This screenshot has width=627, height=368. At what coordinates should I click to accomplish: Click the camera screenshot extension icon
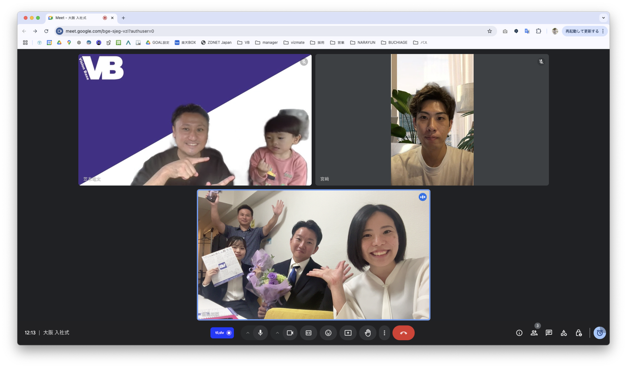pyautogui.click(x=505, y=31)
